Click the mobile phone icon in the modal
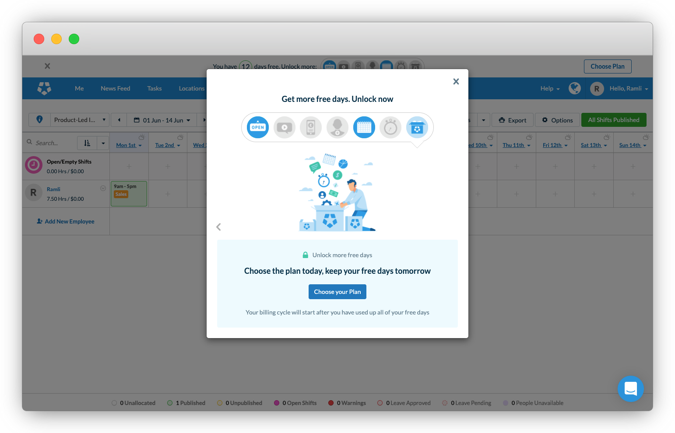 point(311,127)
